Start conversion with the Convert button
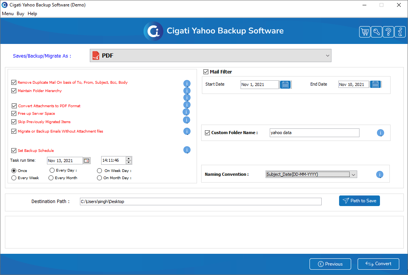Screen dimensions: 408x275 click(378, 264)
